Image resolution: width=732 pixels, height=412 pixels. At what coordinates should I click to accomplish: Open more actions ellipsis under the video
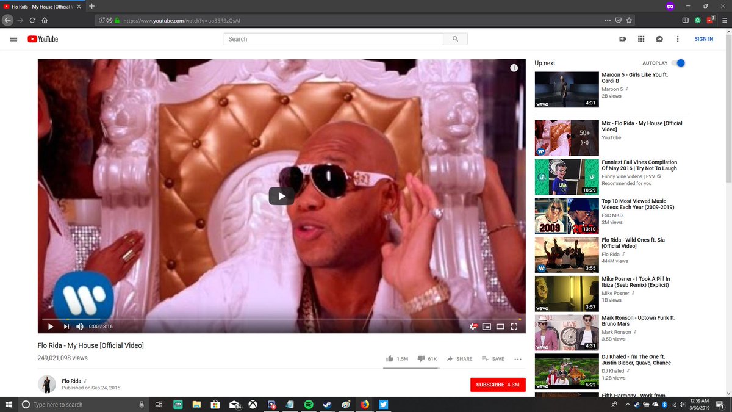click(518, 359)
